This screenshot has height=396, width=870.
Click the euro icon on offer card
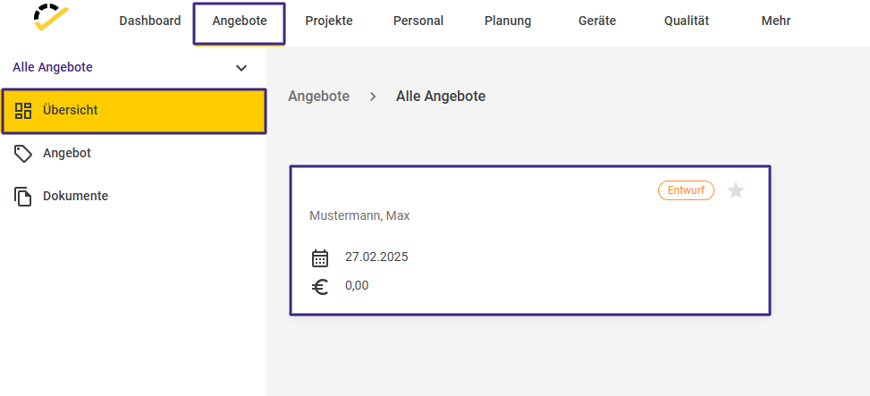[x=320, y=286]
